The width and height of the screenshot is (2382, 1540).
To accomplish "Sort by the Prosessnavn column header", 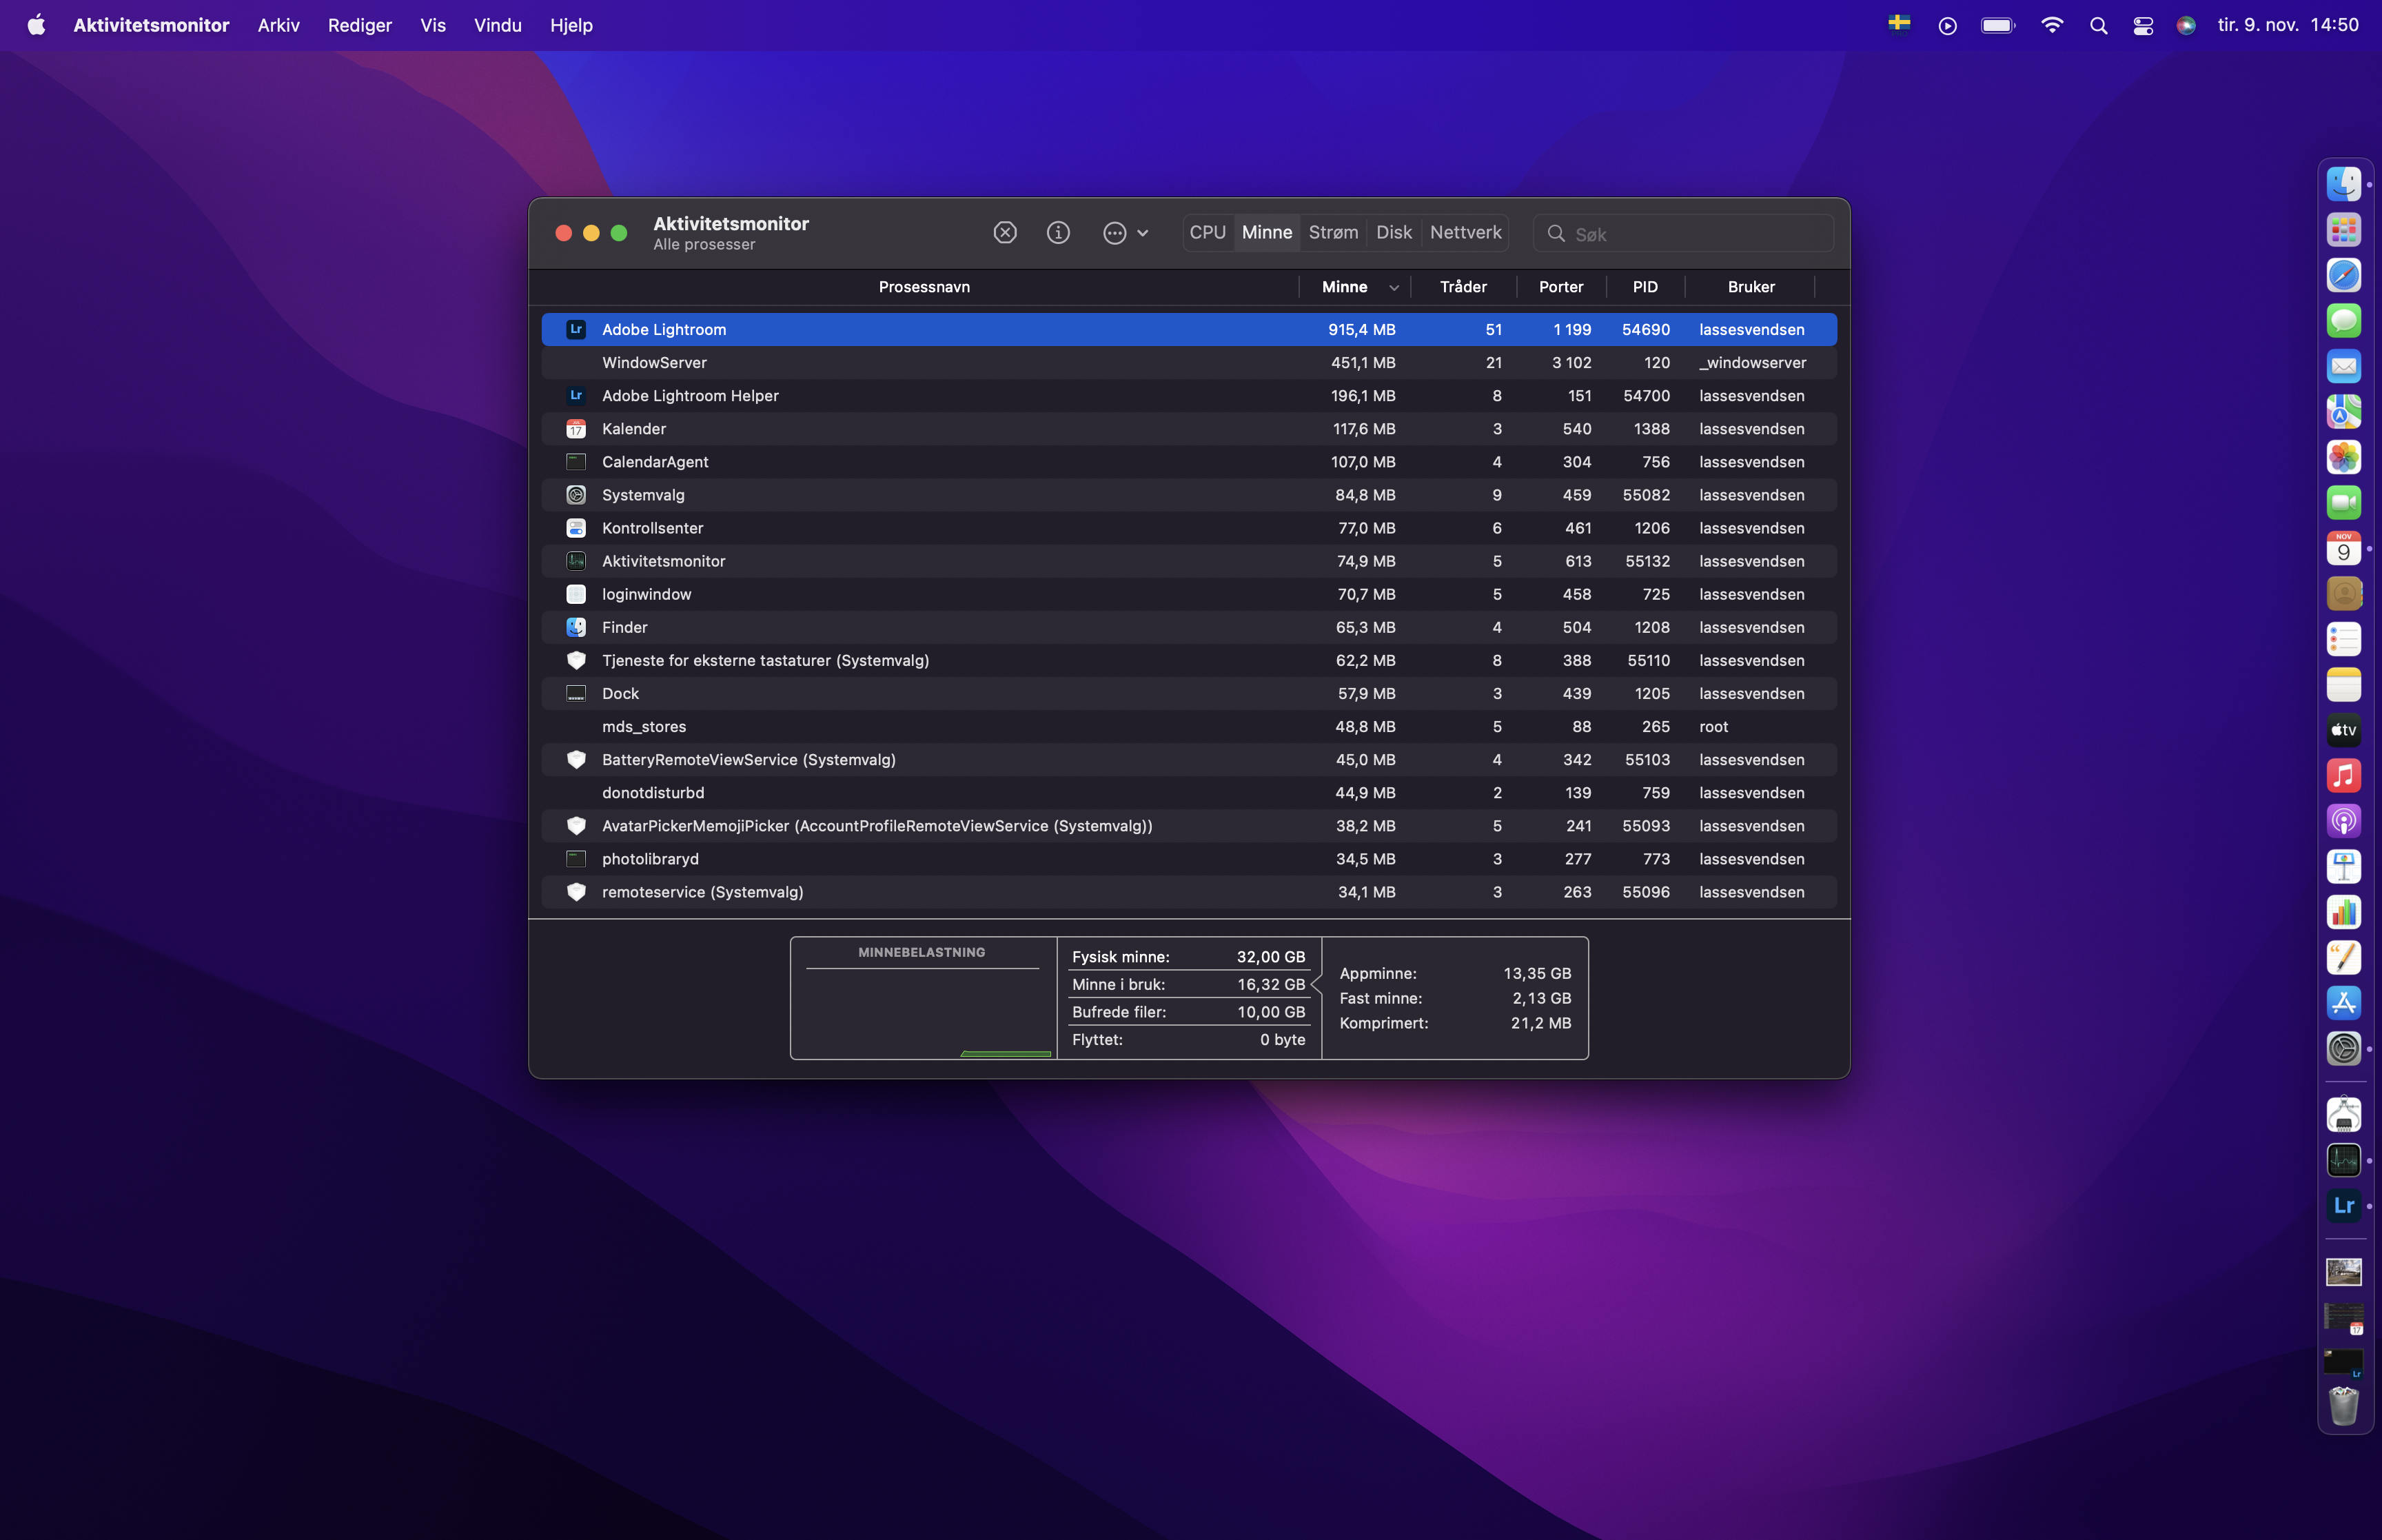I will 924,287.
